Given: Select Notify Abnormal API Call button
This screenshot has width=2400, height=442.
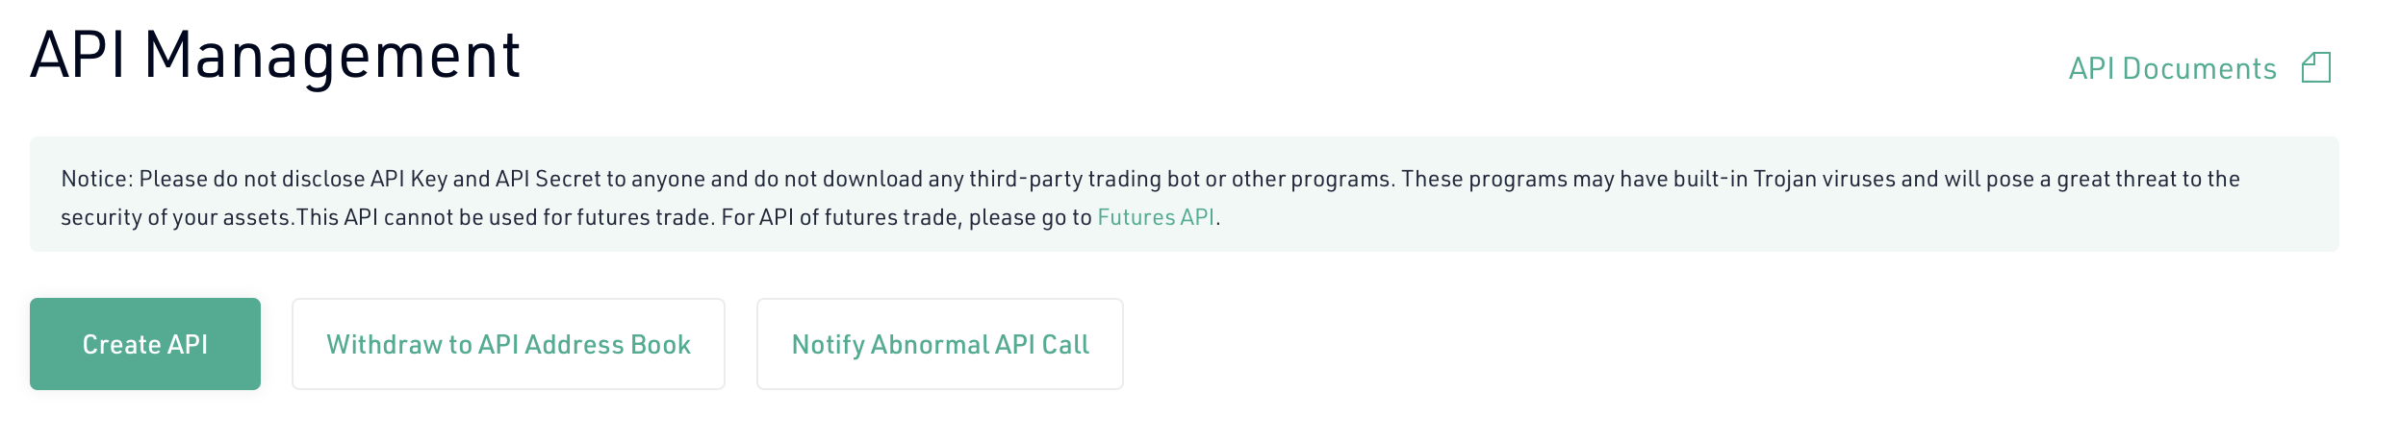Looking at the screenshot, I should point(940,344).
